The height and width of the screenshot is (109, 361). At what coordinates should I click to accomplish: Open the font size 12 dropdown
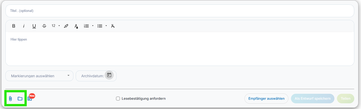tap(56, 26)
